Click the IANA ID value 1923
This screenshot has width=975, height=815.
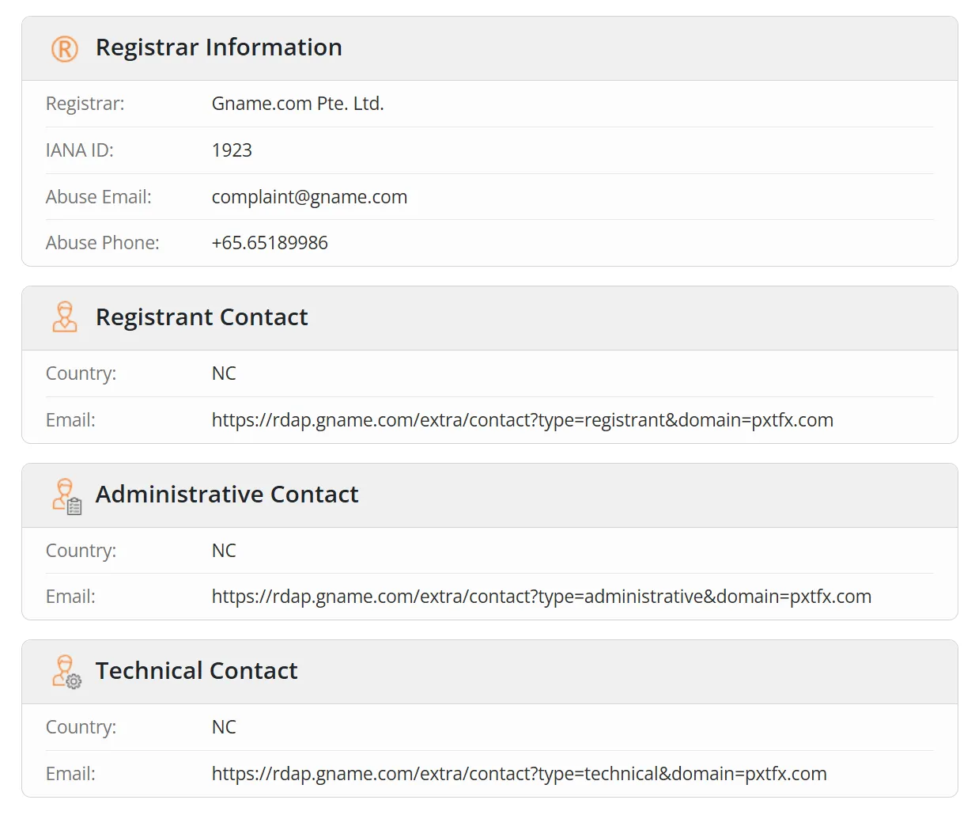[232, 150]
